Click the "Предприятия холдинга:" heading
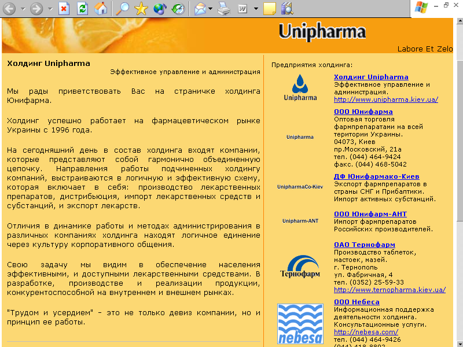The width and height of the screenshot is (463, 347). [312, 65]
